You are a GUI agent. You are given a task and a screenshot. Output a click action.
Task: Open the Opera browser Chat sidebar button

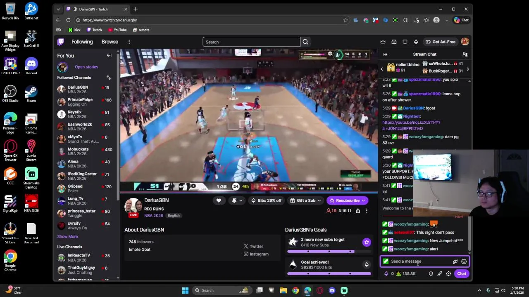461,20
